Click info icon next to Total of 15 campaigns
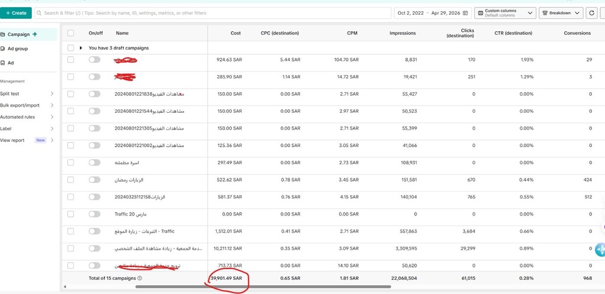The width and height of the screenshot is (605, 294). pos(139,278)
